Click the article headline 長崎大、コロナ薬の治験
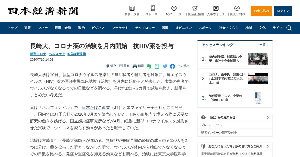The image size is (300, 157). click(102, 46)
